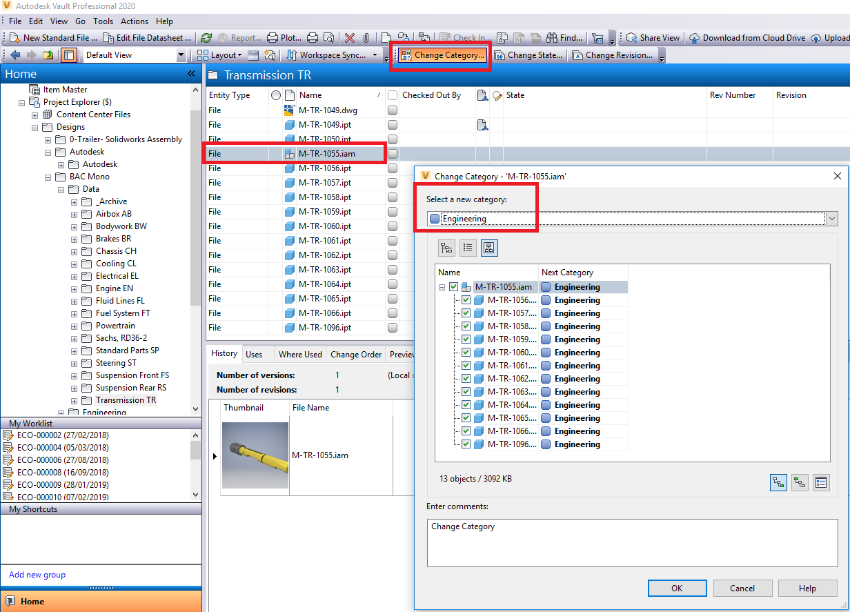Click the Help button in dialog
This screenshot has width=850, height=612.
pyautogui.click(x=807, y=589)
